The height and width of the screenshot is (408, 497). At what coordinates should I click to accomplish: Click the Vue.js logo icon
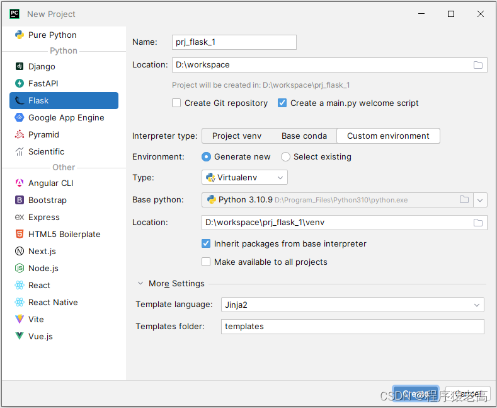[20, 336]
